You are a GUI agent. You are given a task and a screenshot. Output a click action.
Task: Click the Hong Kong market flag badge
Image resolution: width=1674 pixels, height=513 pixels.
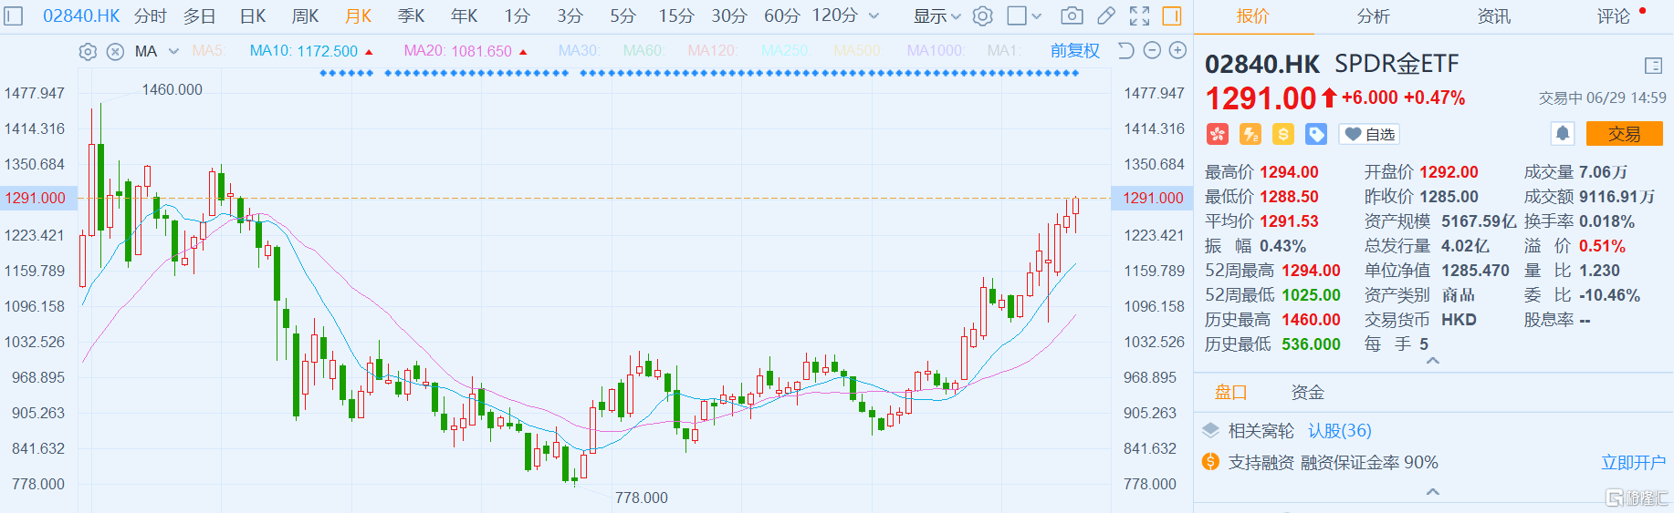click(x=1218, y=135)
